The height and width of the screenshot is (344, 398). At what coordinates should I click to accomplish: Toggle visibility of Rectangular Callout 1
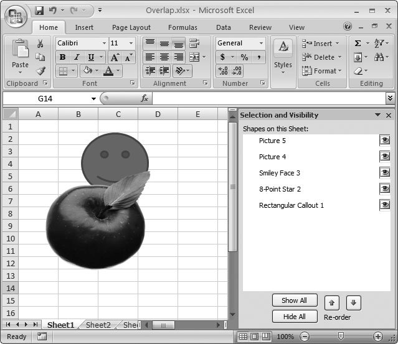point(384,205)
